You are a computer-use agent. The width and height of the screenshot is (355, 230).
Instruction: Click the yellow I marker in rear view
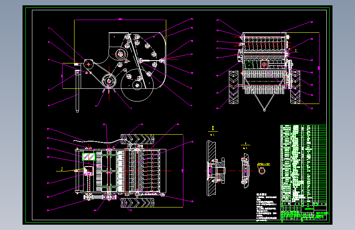click(296, 50)
